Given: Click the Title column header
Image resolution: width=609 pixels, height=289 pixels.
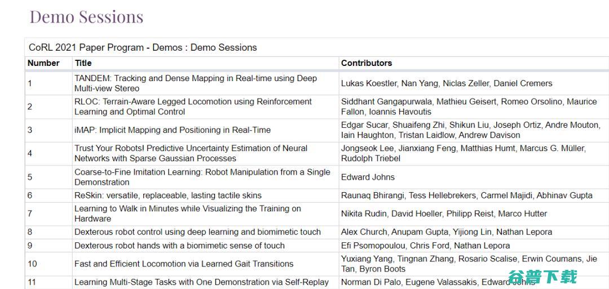Looking at the screenshot, I should (83, 63).
